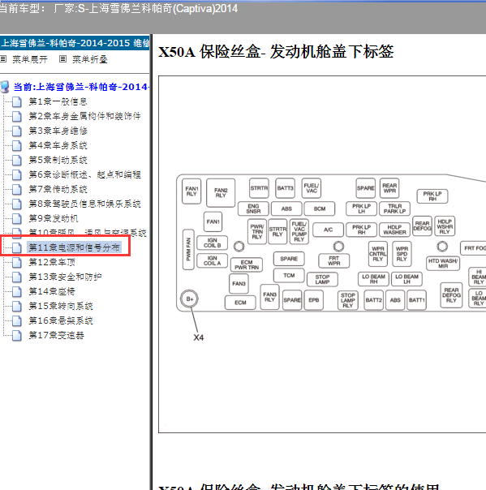Image resolution: width=486 pixels, height=490 pixels.
Task: Click page icon of 第1章一般信息
Action: (17, 101)
